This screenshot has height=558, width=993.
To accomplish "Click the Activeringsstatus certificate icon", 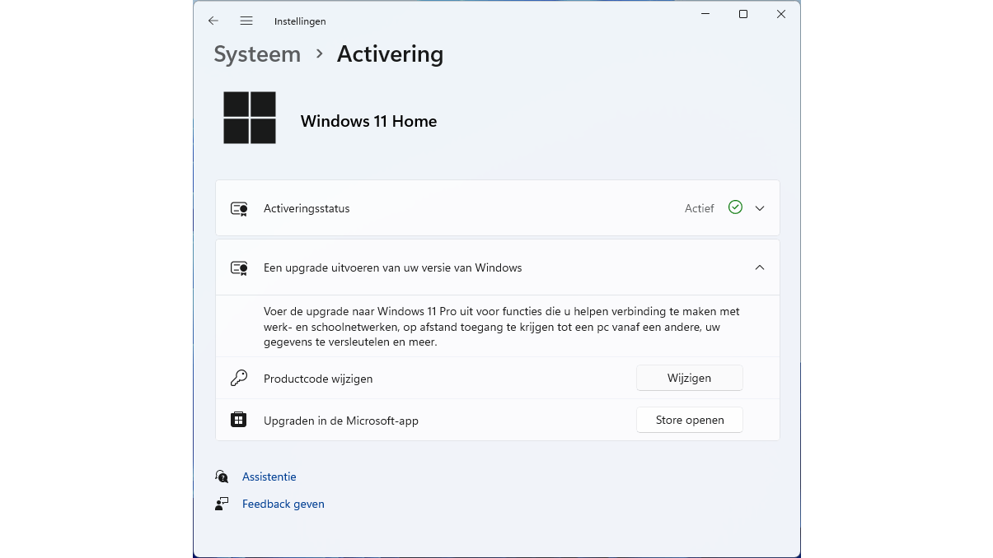I will tap(240, 208).
